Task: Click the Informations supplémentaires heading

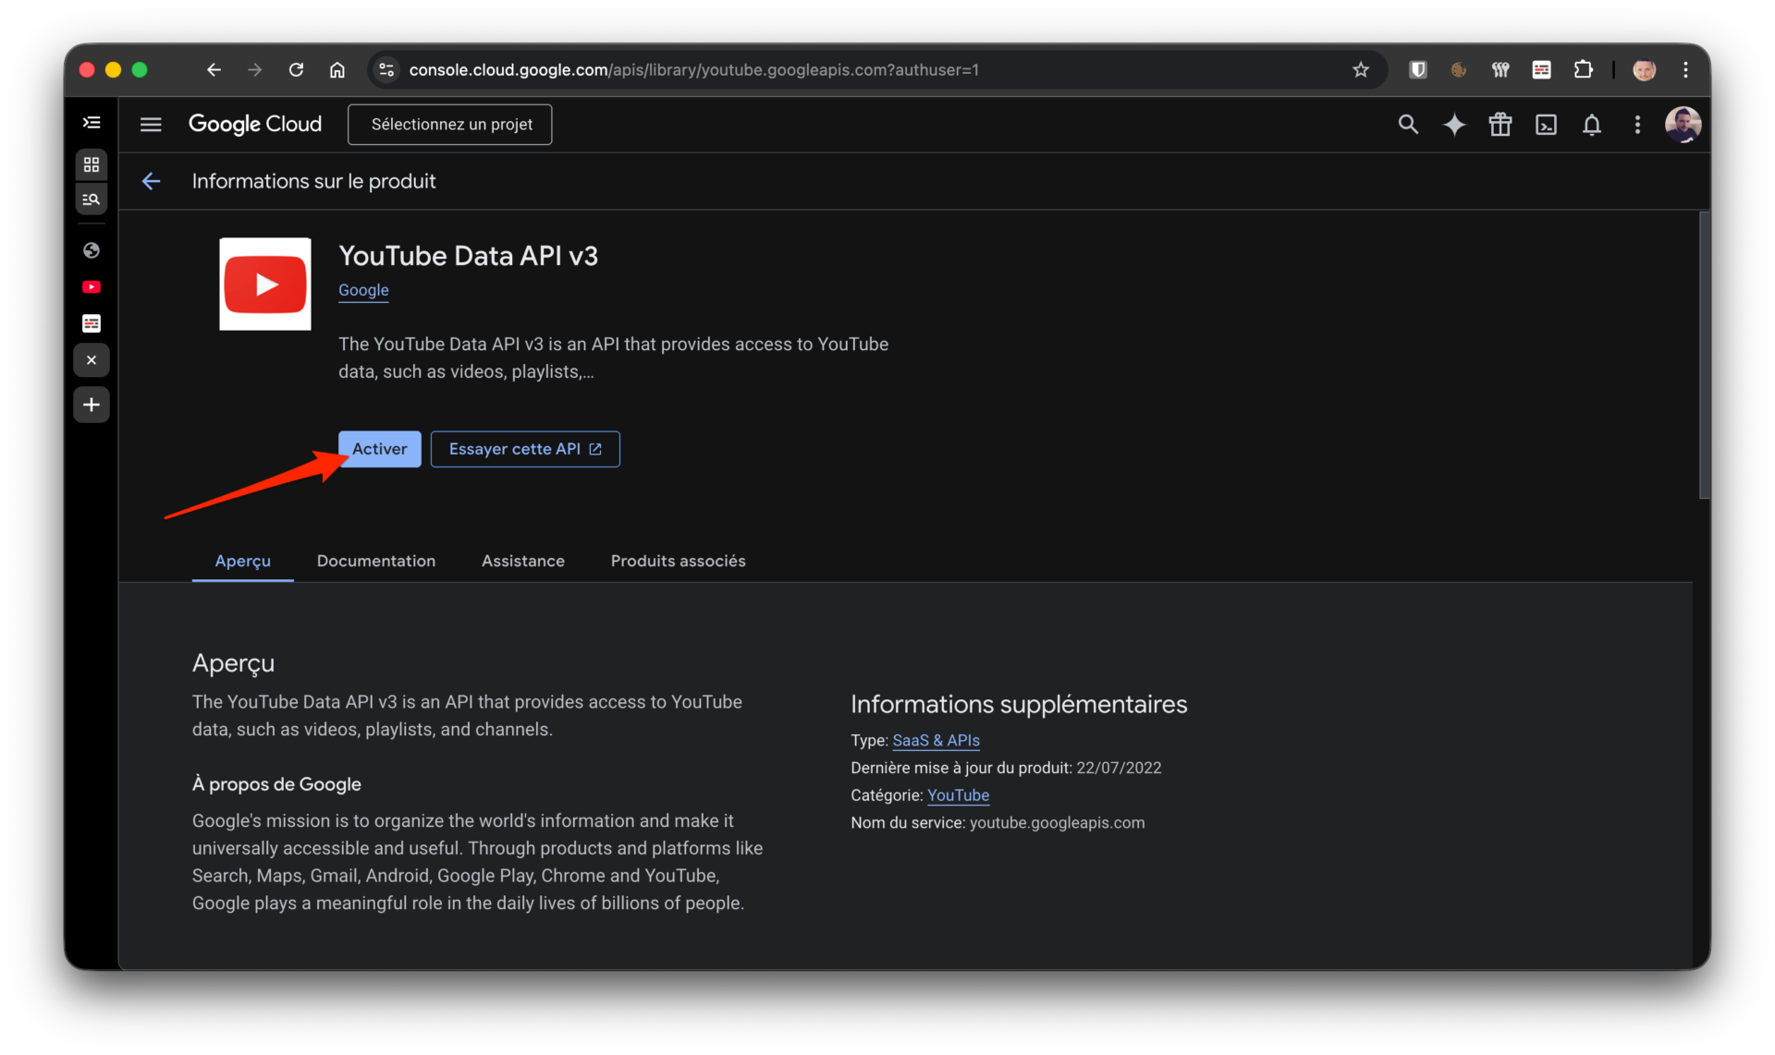Action: click(x=1019, y=704)
